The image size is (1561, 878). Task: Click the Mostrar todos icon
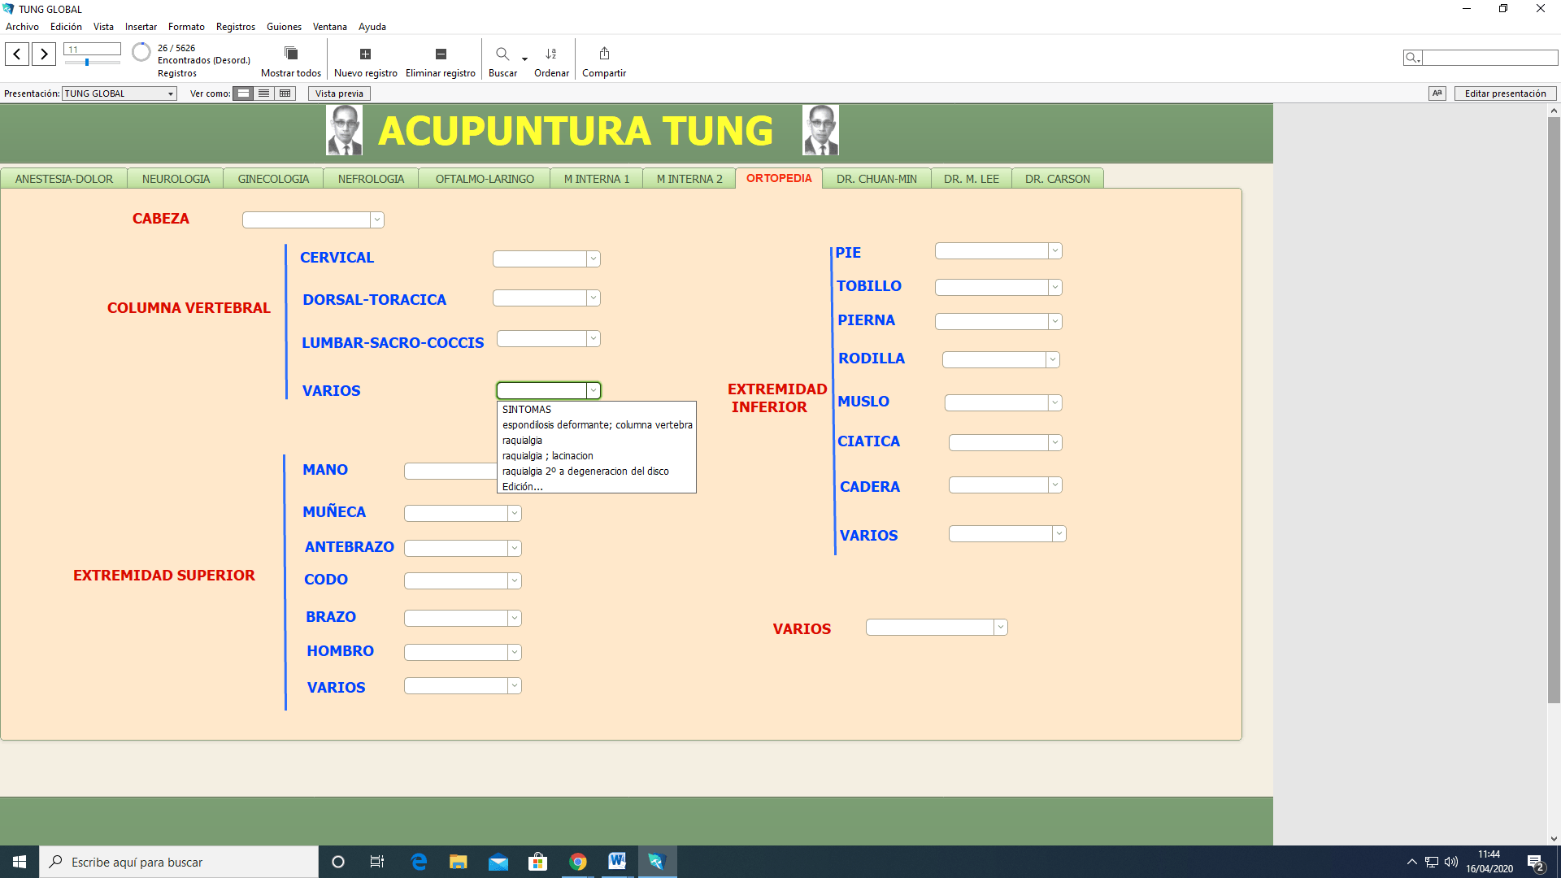pyautogui.click(x=290, y=54)
